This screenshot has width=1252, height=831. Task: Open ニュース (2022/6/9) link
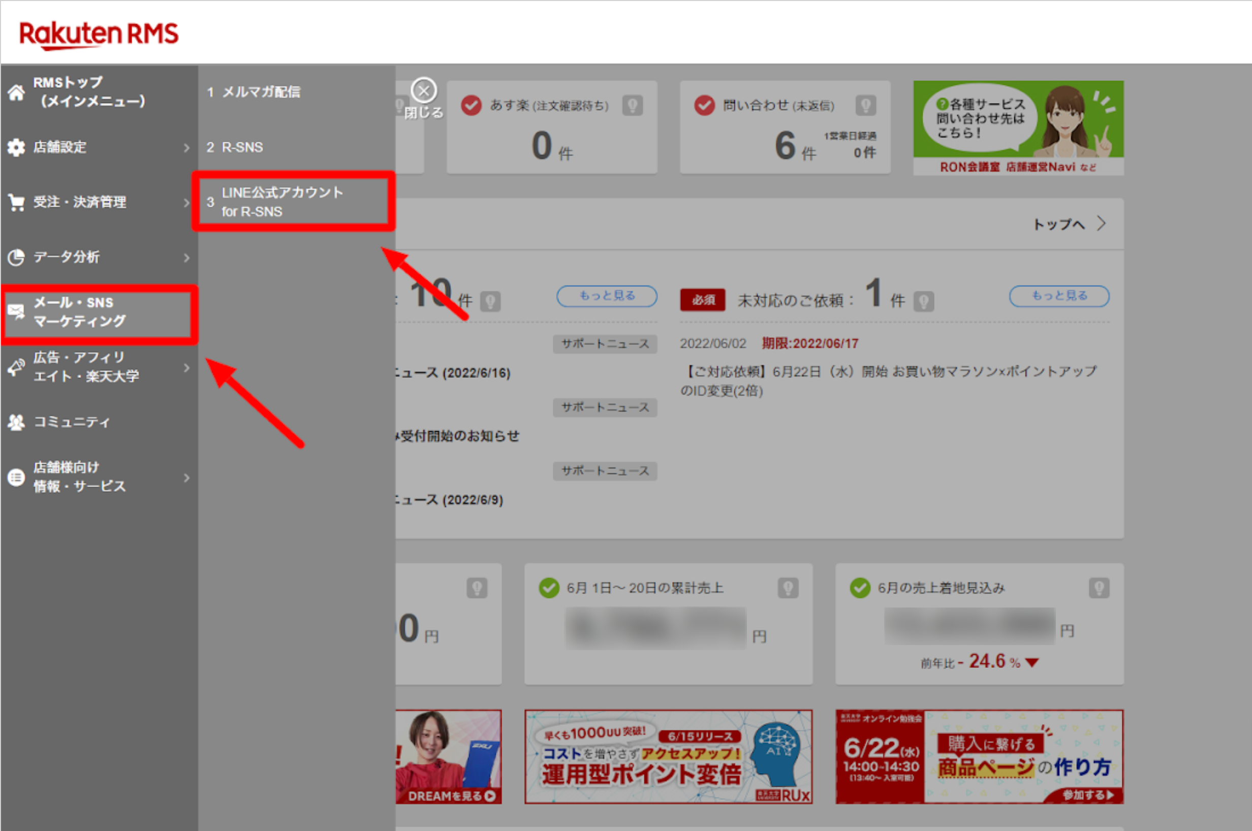450,500
